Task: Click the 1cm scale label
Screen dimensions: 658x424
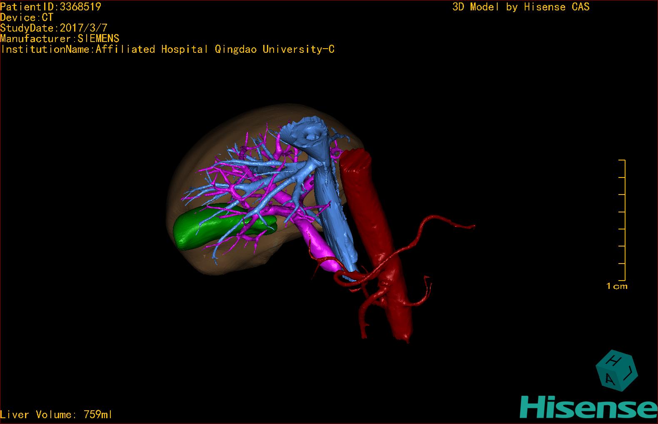Action: (x=617, y=286)
